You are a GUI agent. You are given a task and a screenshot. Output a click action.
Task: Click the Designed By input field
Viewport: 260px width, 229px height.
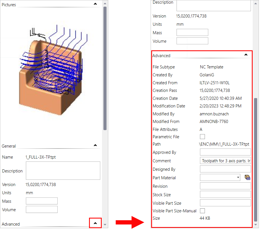tap(225, 169)
